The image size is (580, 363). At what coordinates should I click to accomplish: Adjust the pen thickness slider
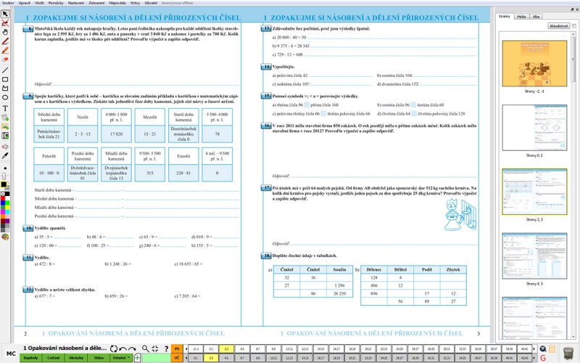click(4, 176)
